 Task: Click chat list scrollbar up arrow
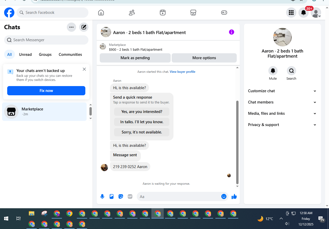tap(90, 105)
